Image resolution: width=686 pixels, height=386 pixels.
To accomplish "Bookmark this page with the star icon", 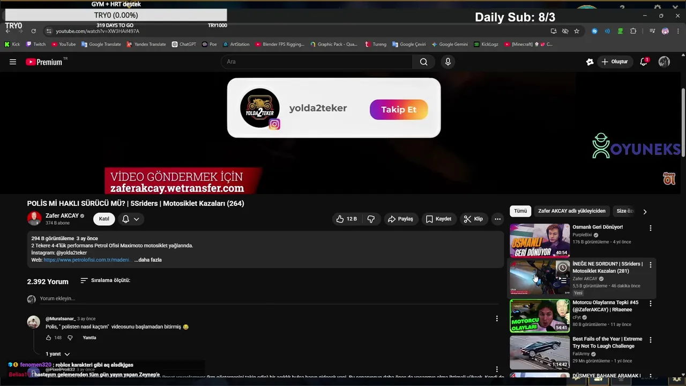I will [x=577, y=31].
